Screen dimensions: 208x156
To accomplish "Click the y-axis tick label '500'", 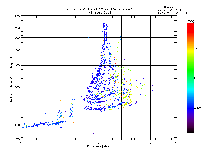I will [17, 38].
